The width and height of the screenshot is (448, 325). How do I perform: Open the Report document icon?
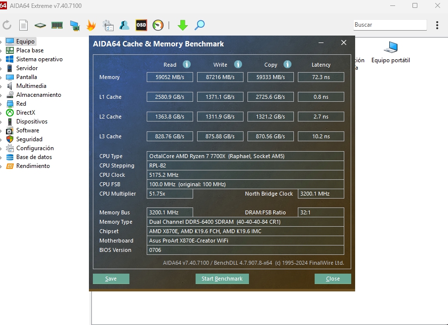[23, 25]
